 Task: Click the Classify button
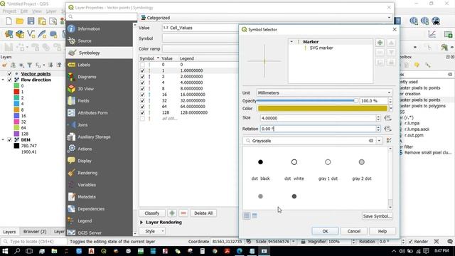pyautogui.click(x=151, y=213)
